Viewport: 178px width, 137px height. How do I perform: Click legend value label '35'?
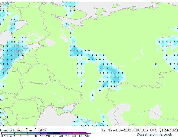tap(68, 136)
